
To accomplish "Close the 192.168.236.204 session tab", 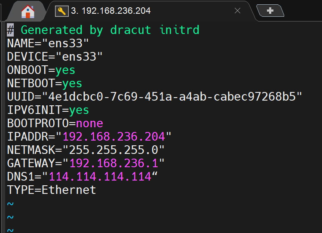I will (x=237, y=11).
